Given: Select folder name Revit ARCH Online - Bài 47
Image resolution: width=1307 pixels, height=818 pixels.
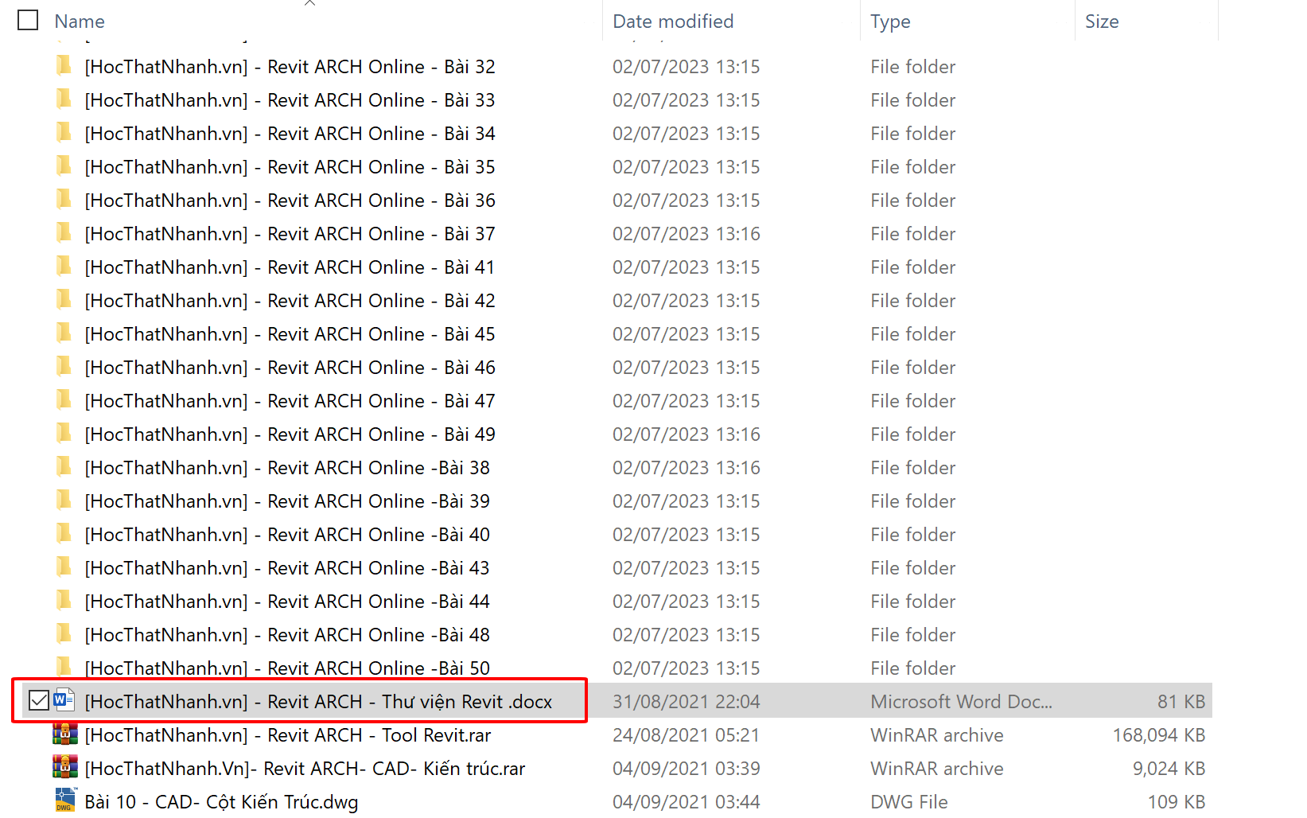Looking at the screenshot, I should pos(290,401).
